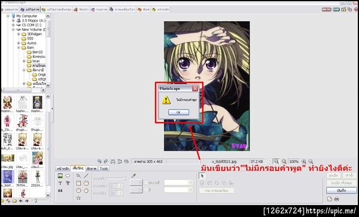The width and height of the screenshot is (359, 217).
Task: Expand the Autos folder node
Action: tap(19, 43)
